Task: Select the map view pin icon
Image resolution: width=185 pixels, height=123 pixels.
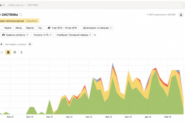Action: pyautogui.click(x=21, y=52)
